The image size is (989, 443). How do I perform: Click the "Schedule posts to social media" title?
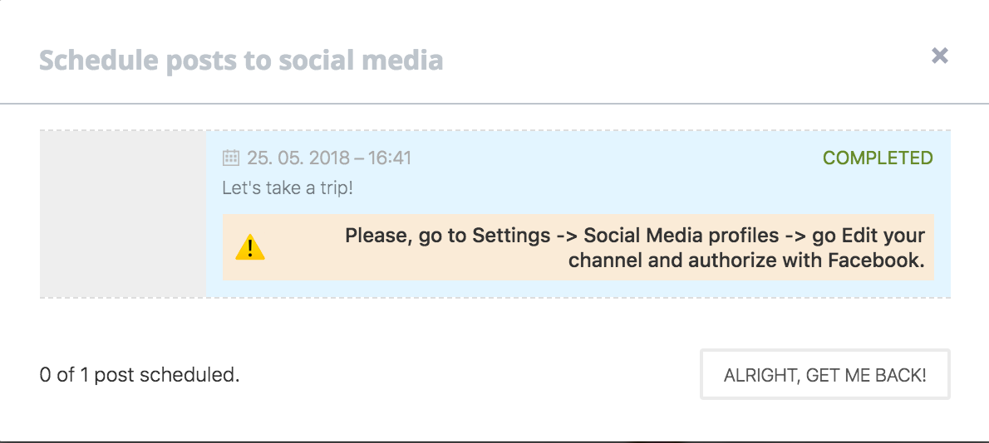click(x=241, y=61)
